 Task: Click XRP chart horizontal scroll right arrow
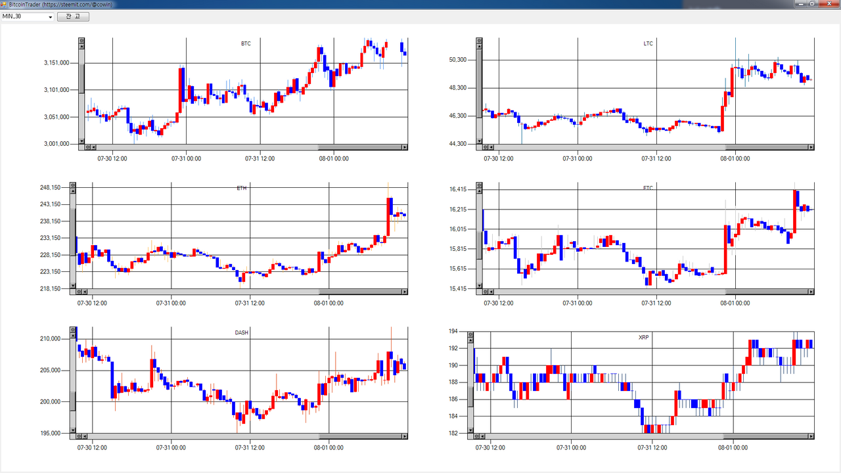(x=811, y=436)
